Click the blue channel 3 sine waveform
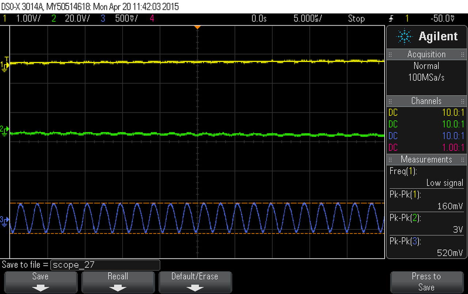Screen dimensions: 468x294 pos(198,218)
